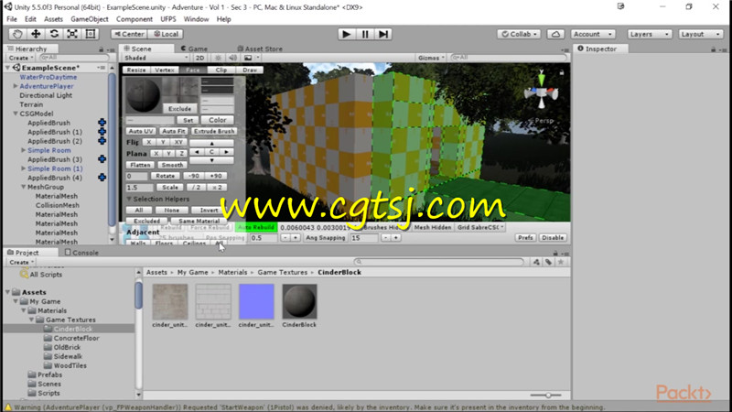Image resolution: width=732 pixels, height=412 pixels.
Task: Switch to the Asset Store tab
Action: 260,49
